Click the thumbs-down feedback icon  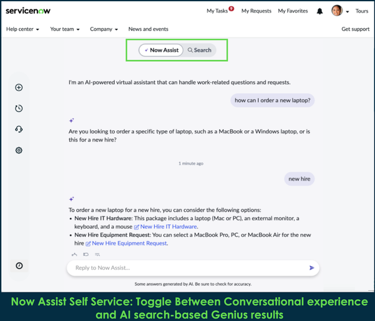click(x=86, y=254)
